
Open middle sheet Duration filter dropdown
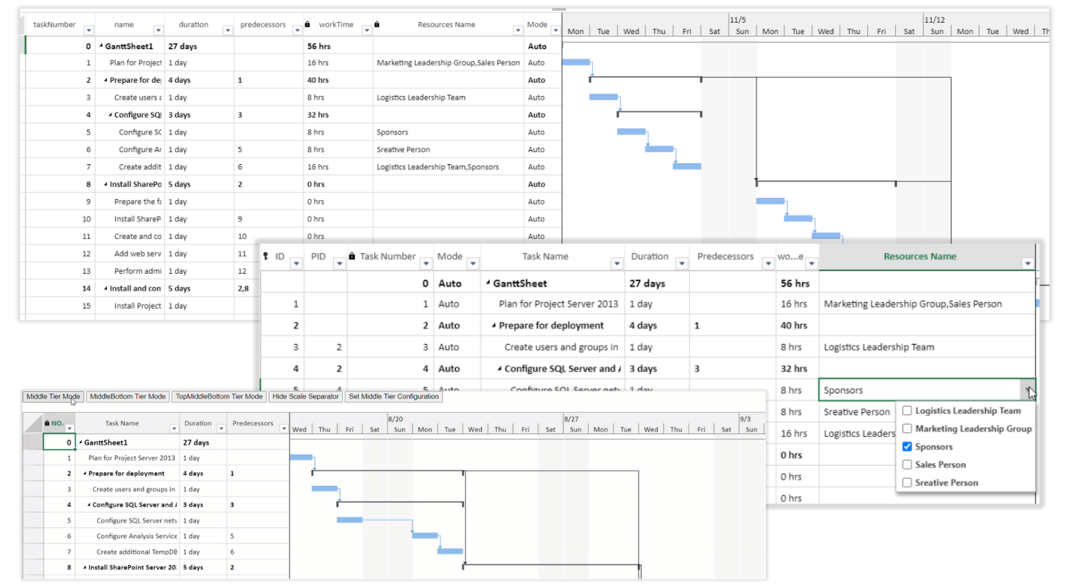[x=681, y=264]
